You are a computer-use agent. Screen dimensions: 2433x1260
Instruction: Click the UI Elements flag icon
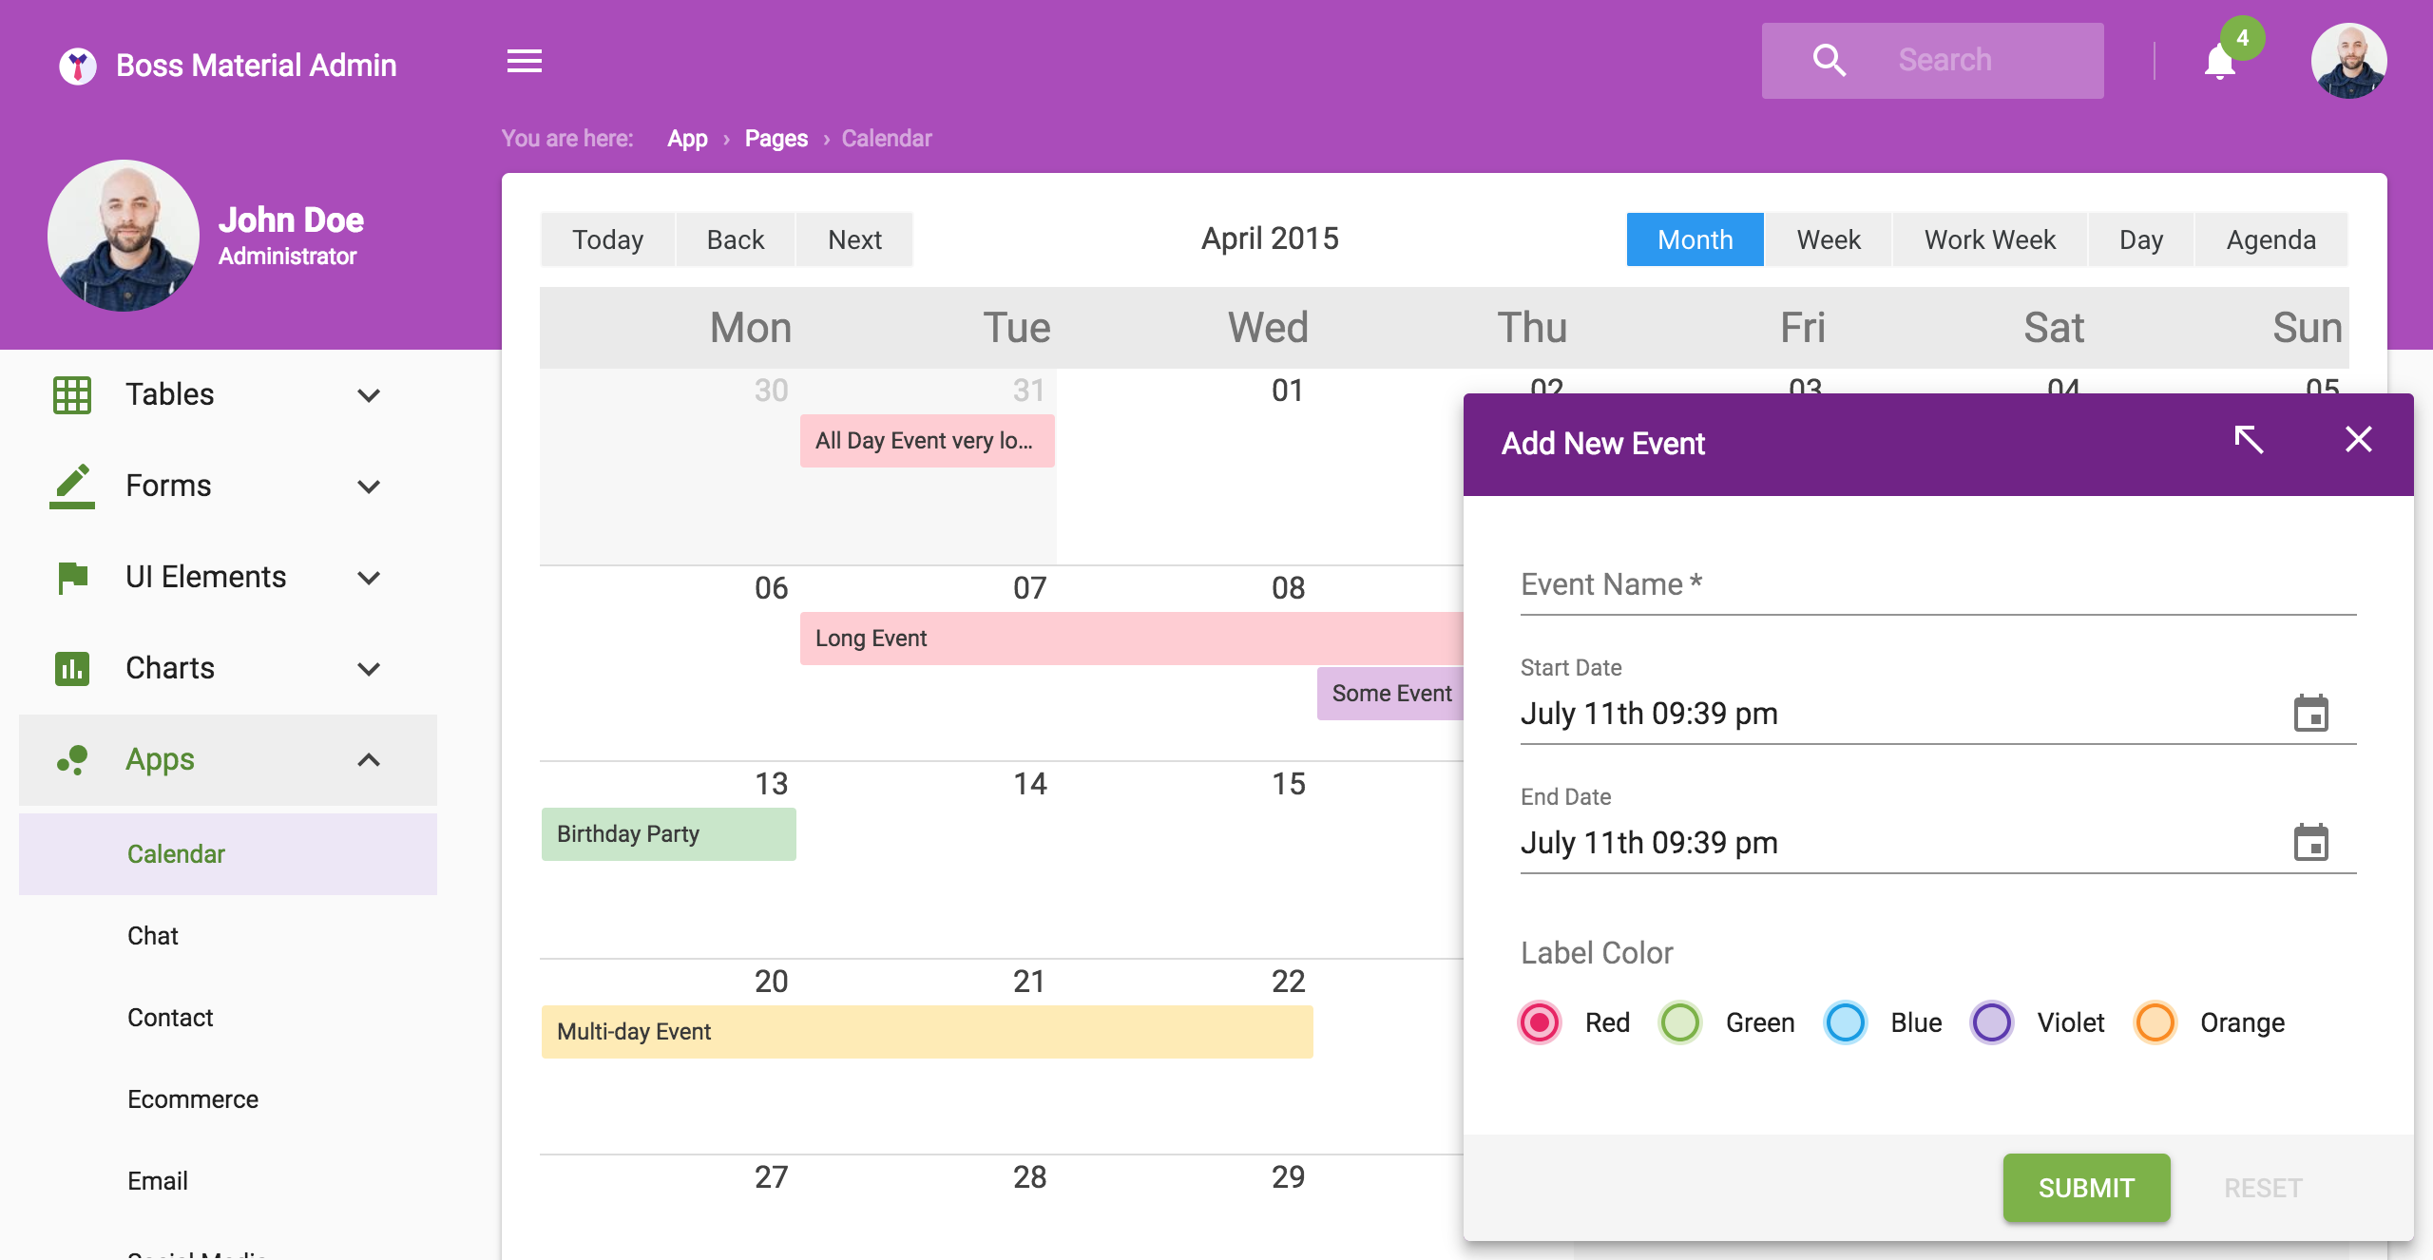pos(72,576)
